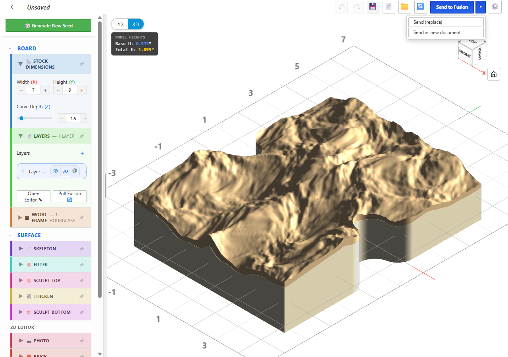The image size is (508, 357).
Task: Collapse the Layers section
Action: (21, 136)
